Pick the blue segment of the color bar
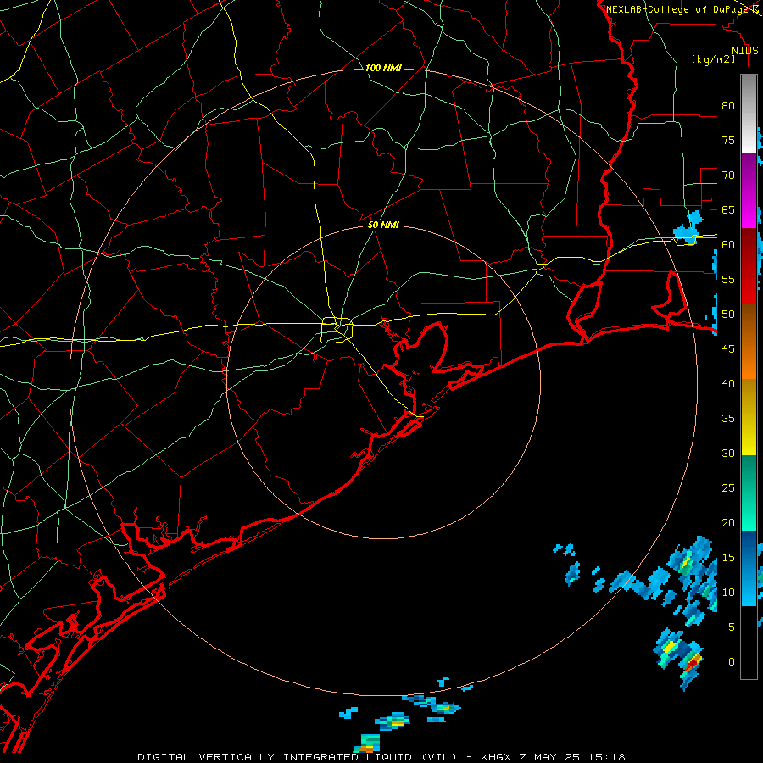The width and height of the screenshot is (763, 763). [749, 568]
